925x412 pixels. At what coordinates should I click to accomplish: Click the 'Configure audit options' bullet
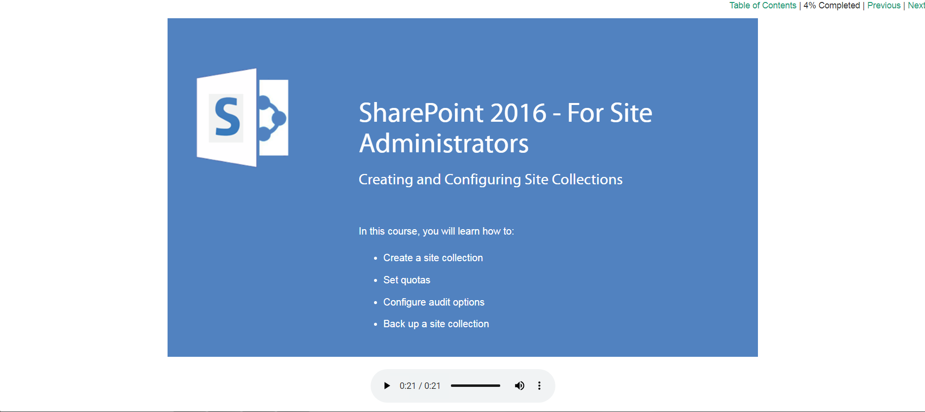[434, 302]
